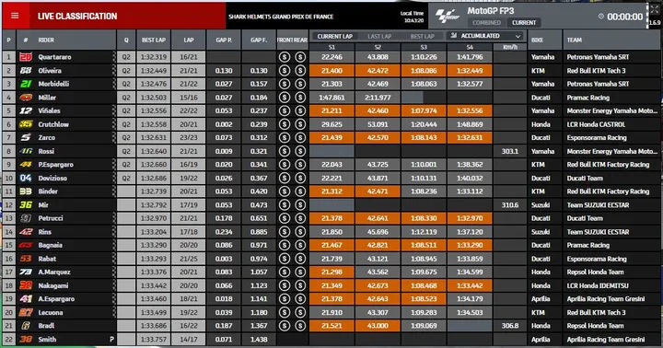Click Quartararo's best lap 1:32.319
The width and height of the screenshot is (663, 348).
(x=154, y=57)
